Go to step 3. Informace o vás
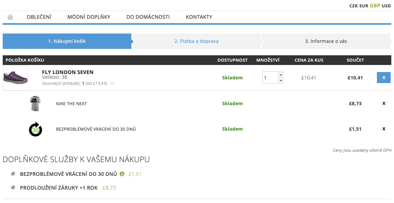The height and width of the screenshot is (203, 394). coord(326,41)
